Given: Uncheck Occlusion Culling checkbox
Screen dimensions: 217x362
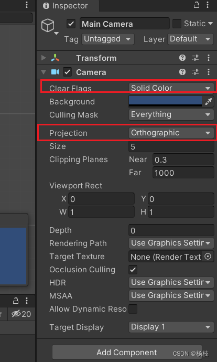Looking at the screenshot, I should pos(133,270).
